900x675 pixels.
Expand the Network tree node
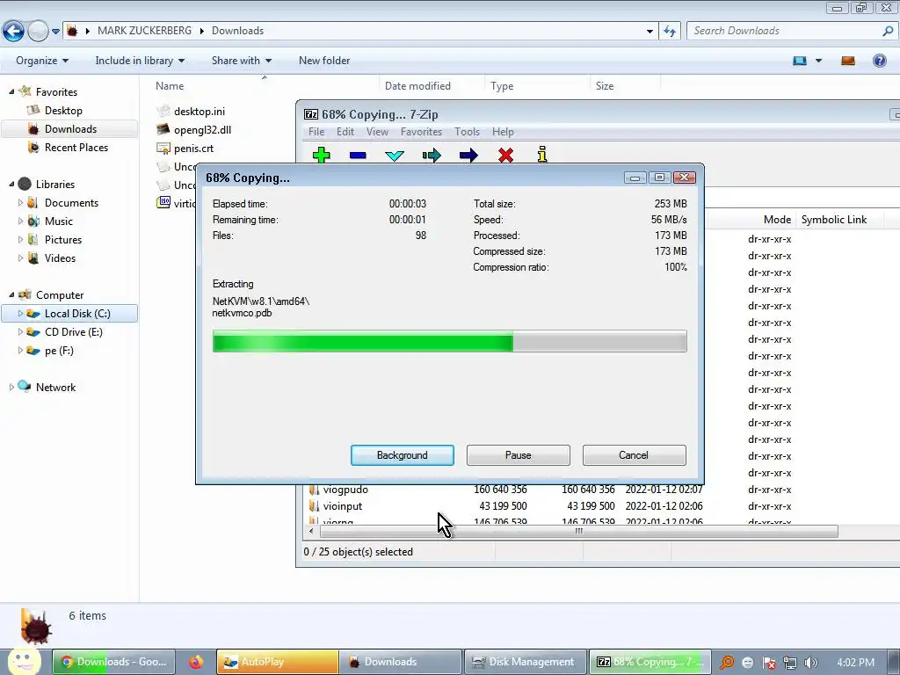tap(11, 388)
